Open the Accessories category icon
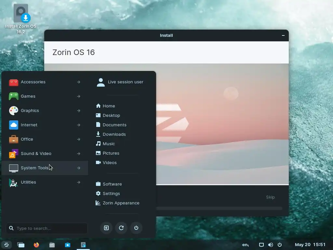Viewport: 333px width, 250px height. tap(14, 82)
